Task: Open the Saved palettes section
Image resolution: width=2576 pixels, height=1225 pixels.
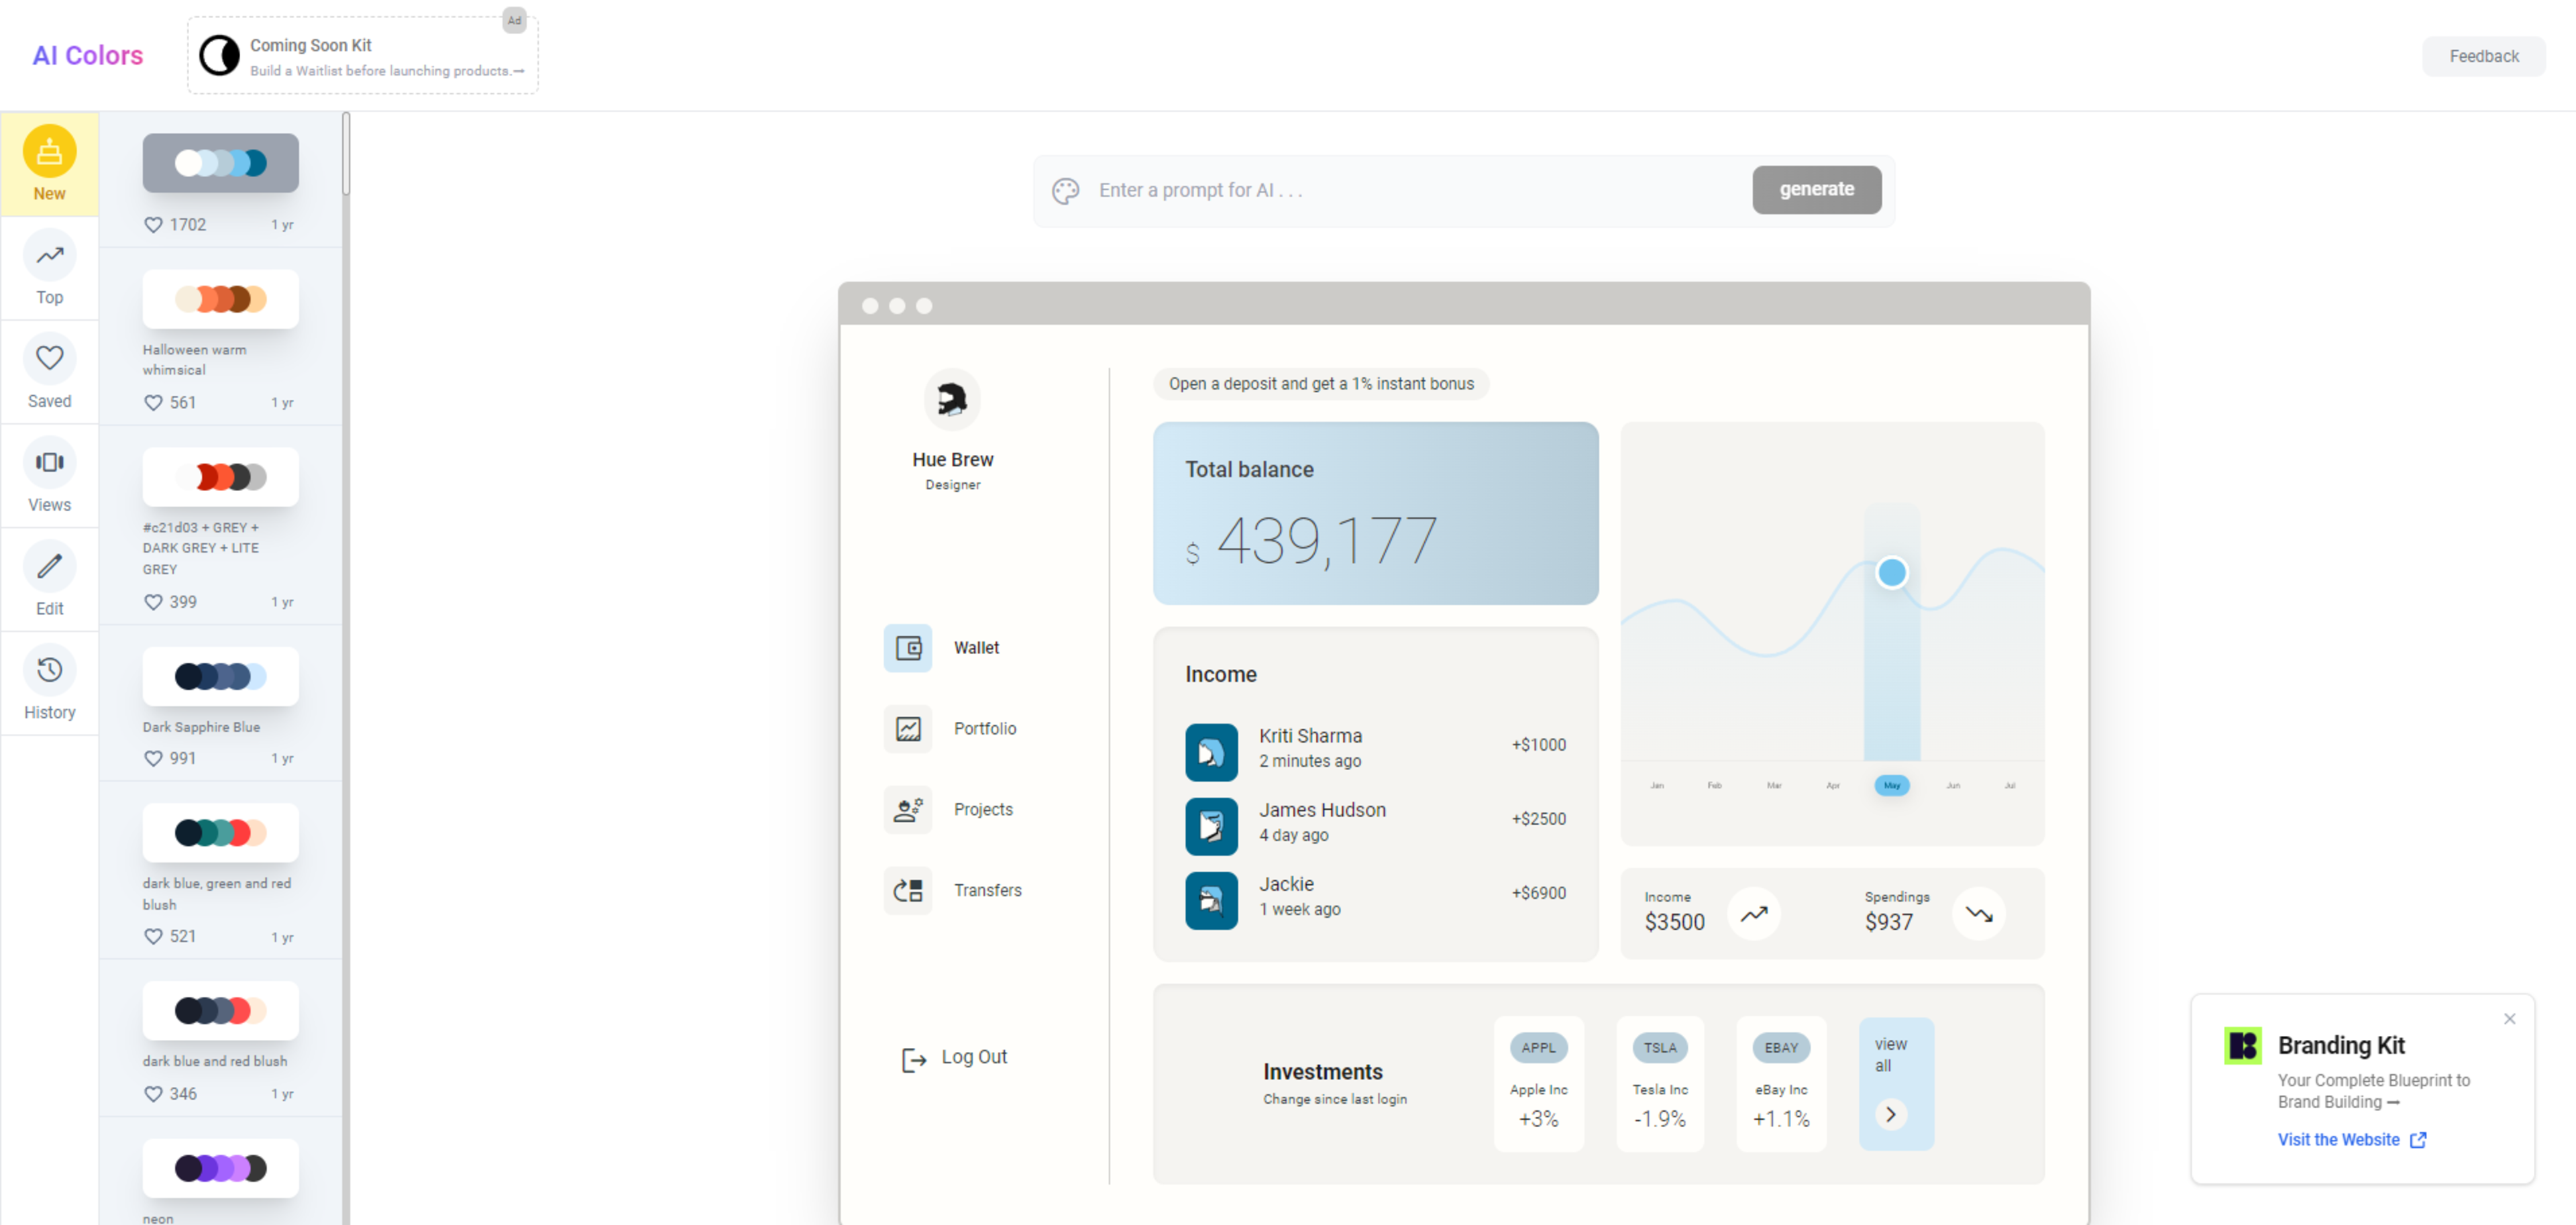Action: click(x=49, y=372)
